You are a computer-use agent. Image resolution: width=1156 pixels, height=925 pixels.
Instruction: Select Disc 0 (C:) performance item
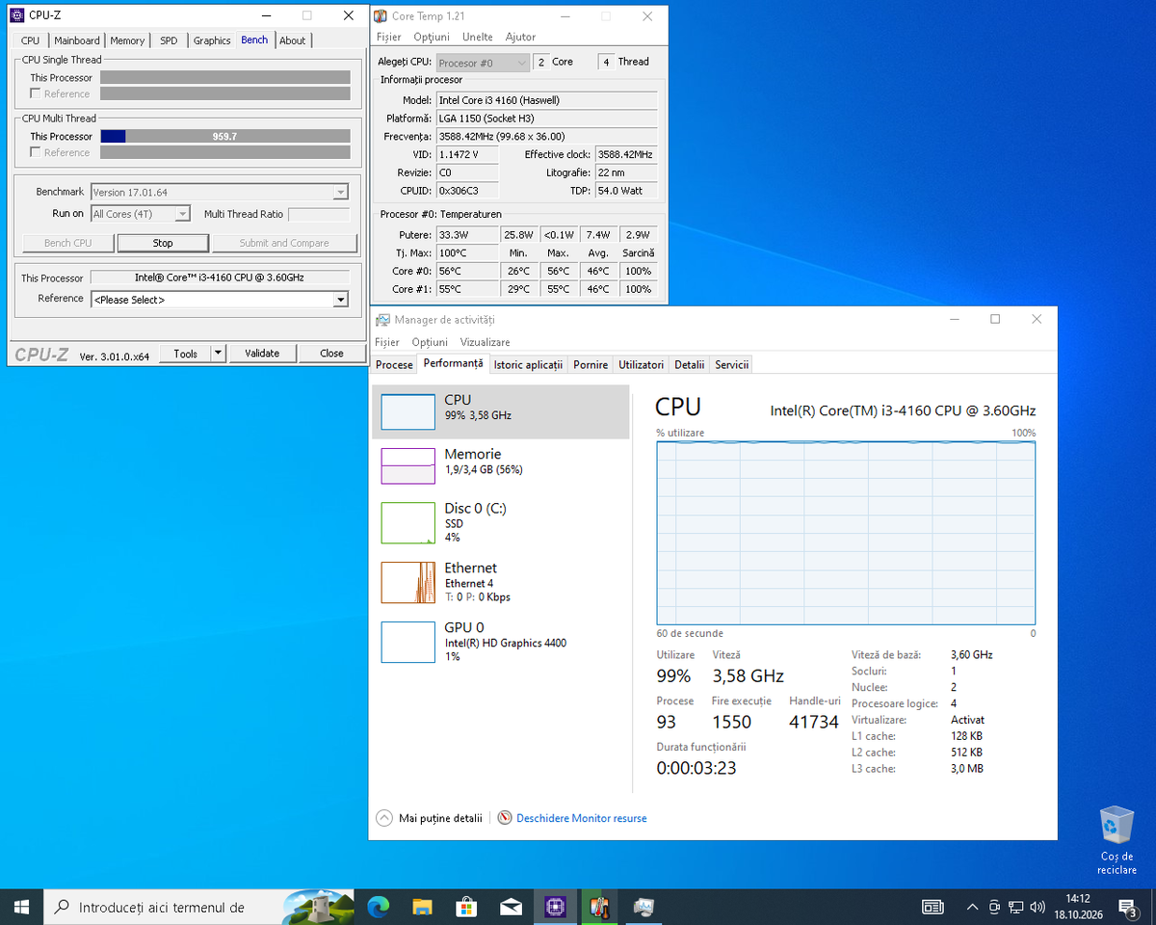[500, 522]
